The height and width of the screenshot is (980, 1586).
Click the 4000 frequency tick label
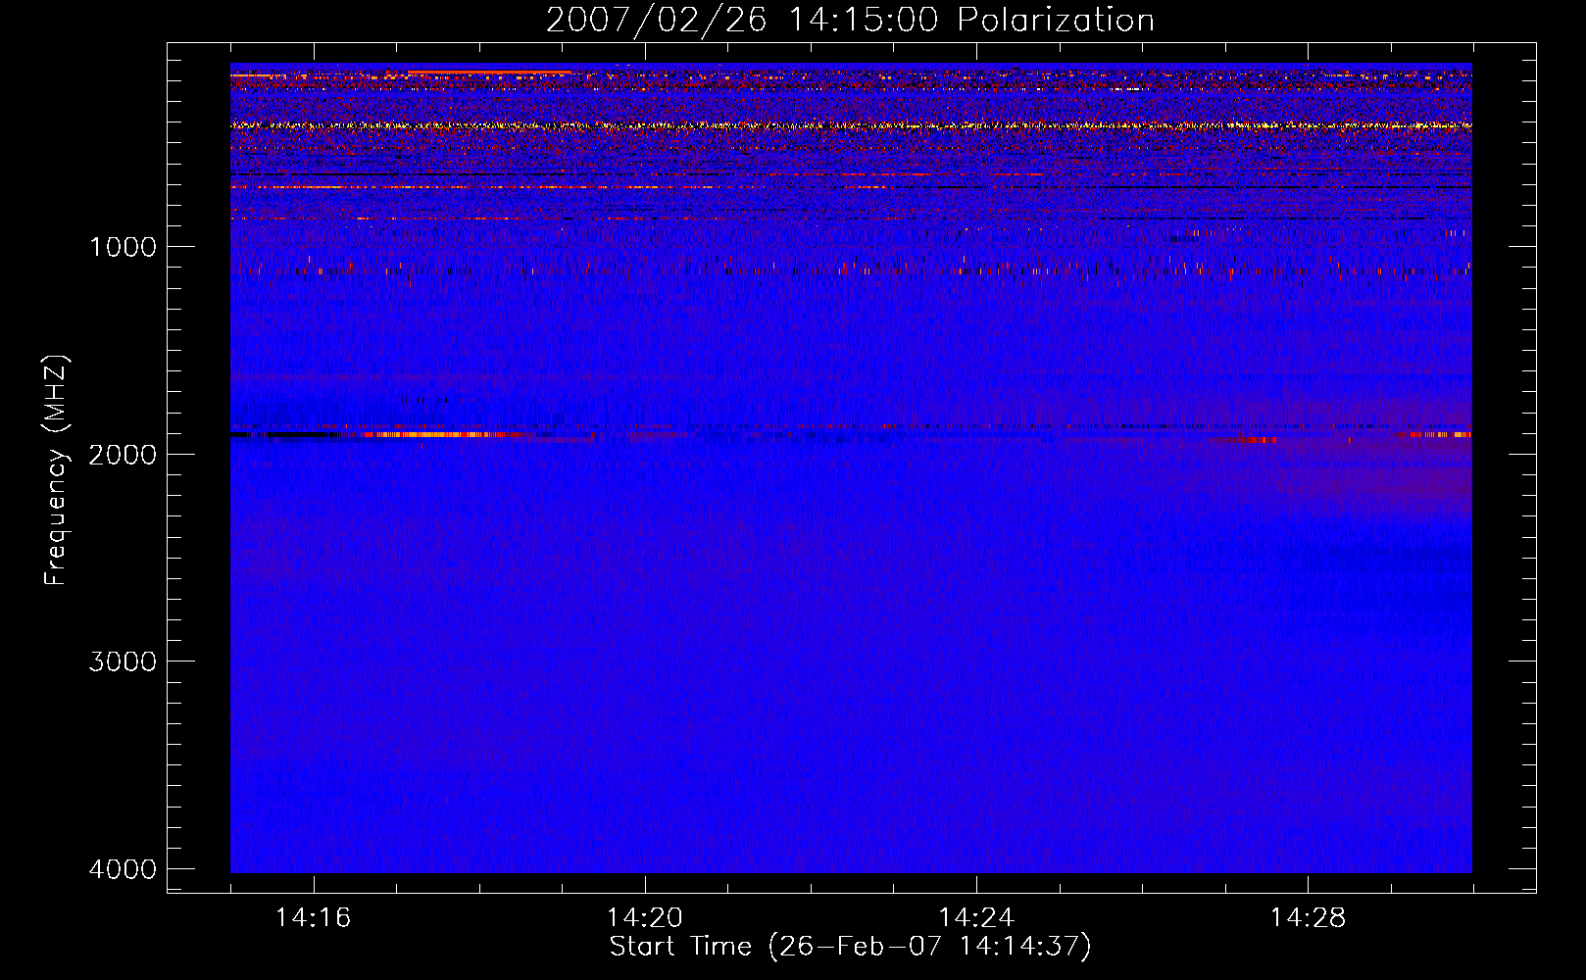123,869
